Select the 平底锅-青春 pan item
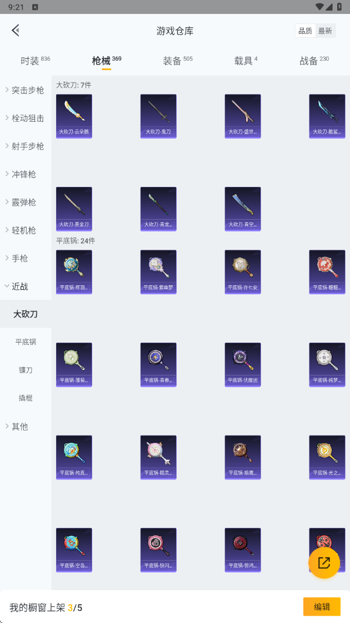Screen dimensions: 350x623 [158, 365]
